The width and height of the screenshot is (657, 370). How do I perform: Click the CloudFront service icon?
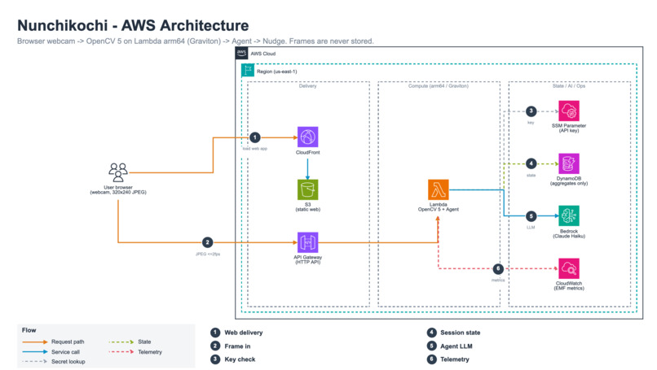307,137
